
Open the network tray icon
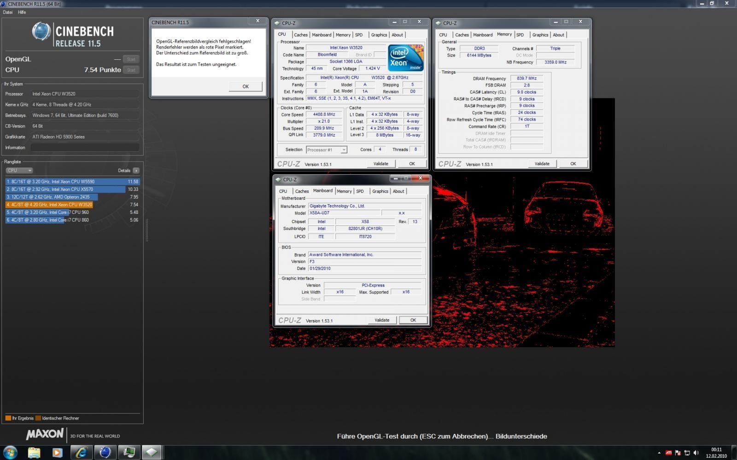point(687,453)
